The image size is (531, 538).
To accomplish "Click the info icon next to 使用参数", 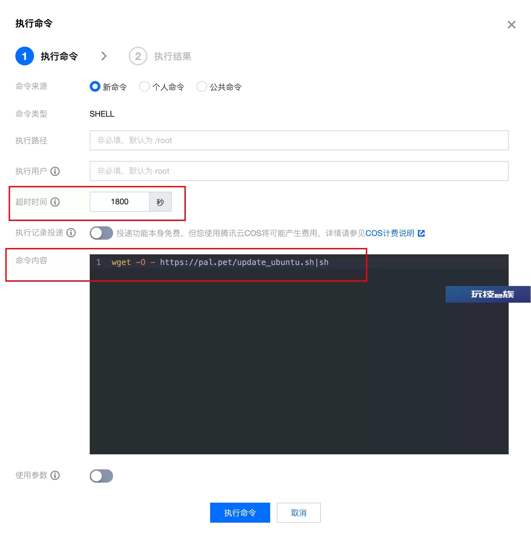I will pyautogui.click(x=55, y=475).
